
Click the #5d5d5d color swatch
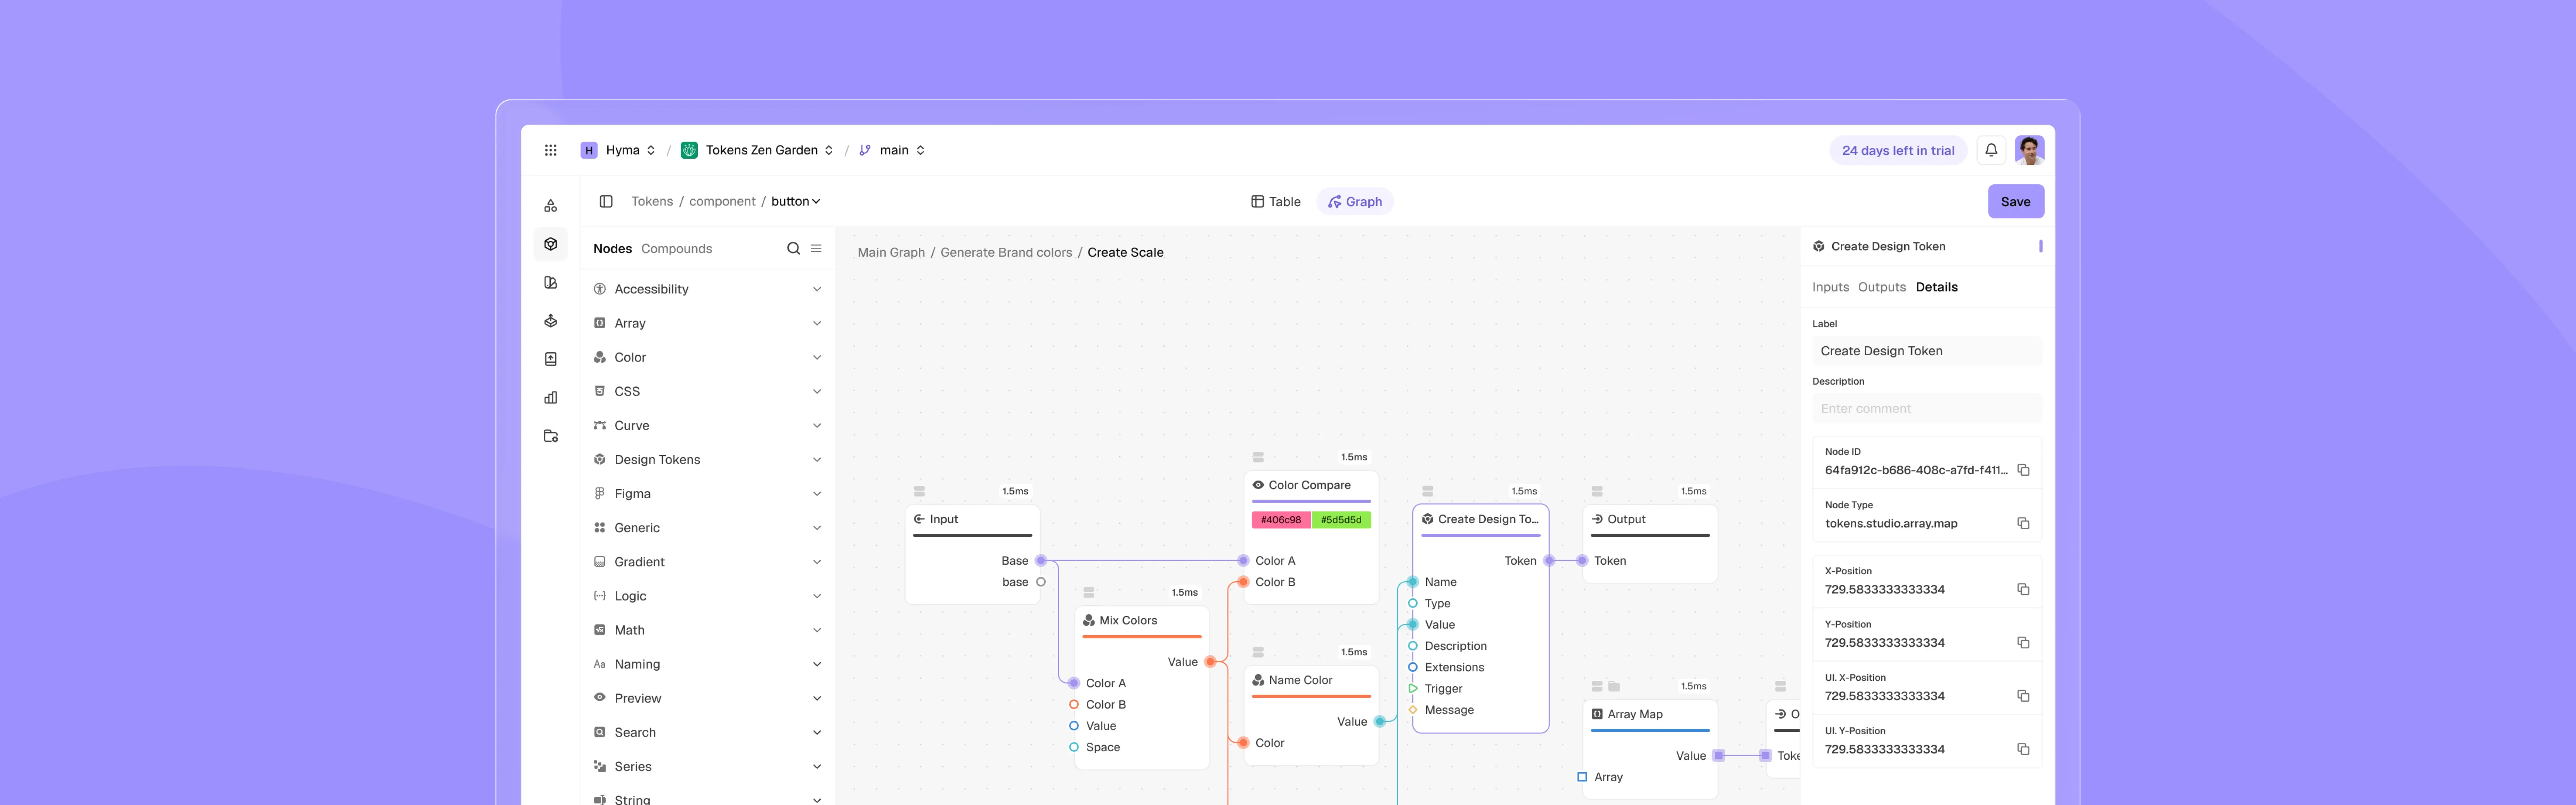[1341, 520]
